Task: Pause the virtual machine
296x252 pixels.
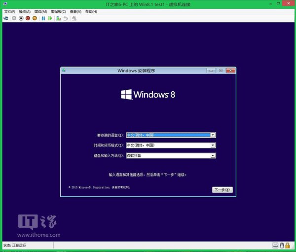Action: 43,18
